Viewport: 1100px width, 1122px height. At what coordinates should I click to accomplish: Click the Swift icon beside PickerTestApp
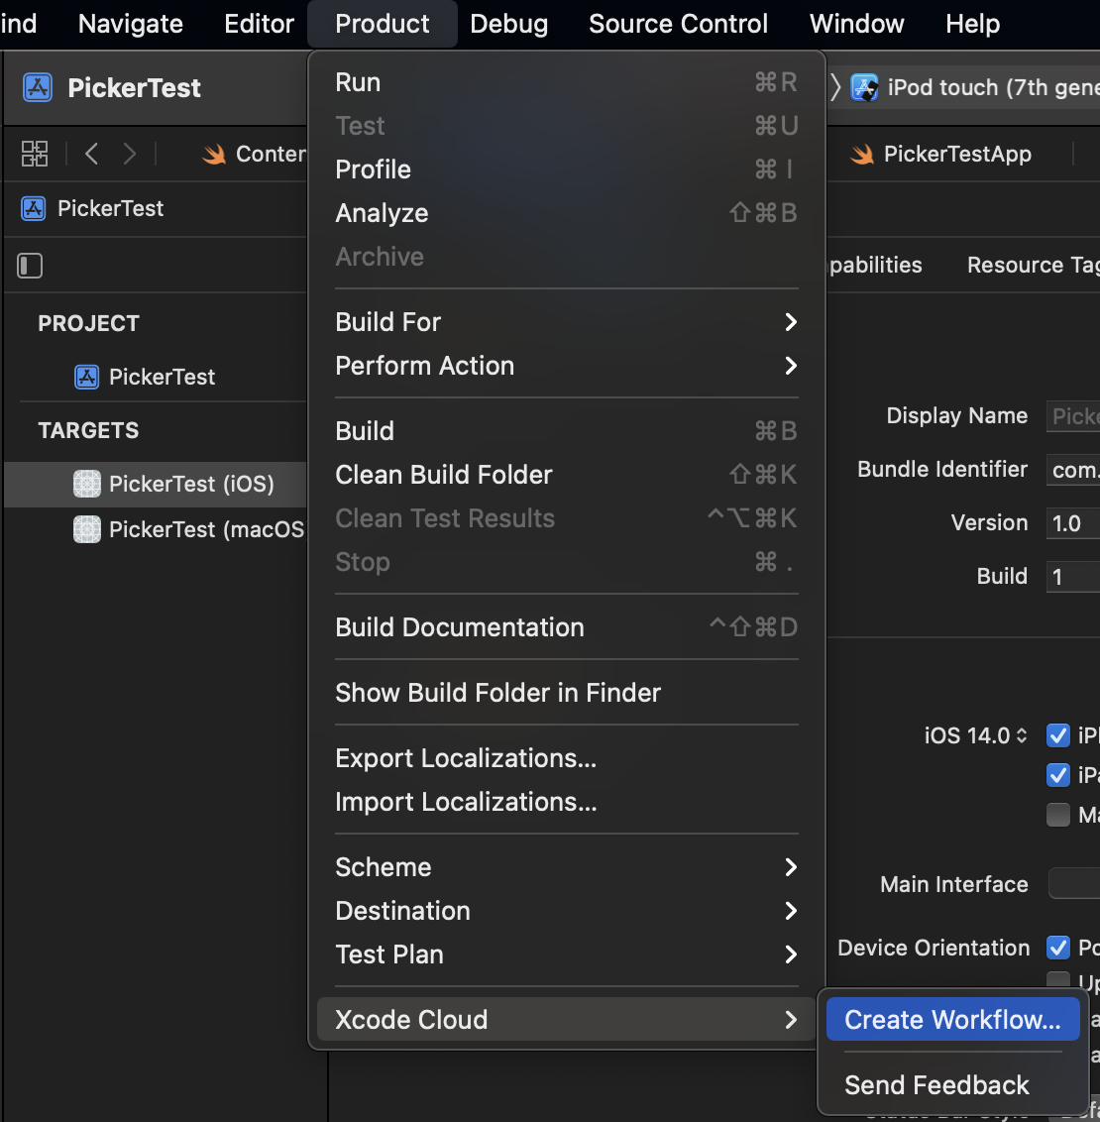[862, 154]
